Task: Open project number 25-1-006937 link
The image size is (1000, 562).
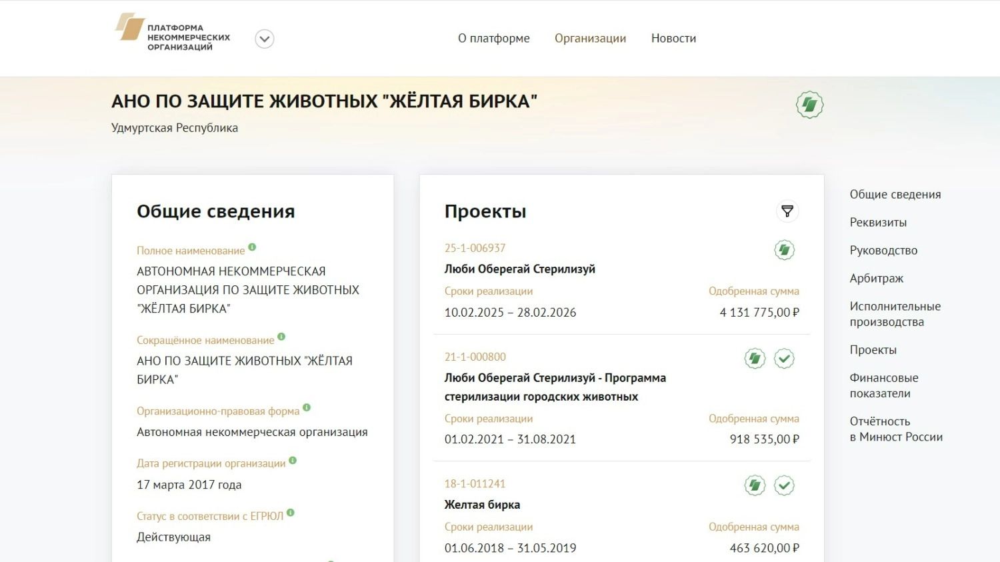Action: pos(475,248)
